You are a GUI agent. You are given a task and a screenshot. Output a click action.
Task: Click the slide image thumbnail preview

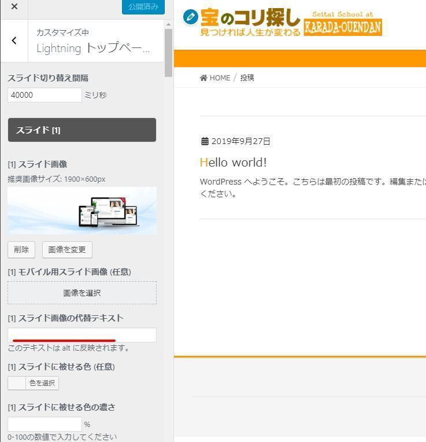[x=82, y=211]
